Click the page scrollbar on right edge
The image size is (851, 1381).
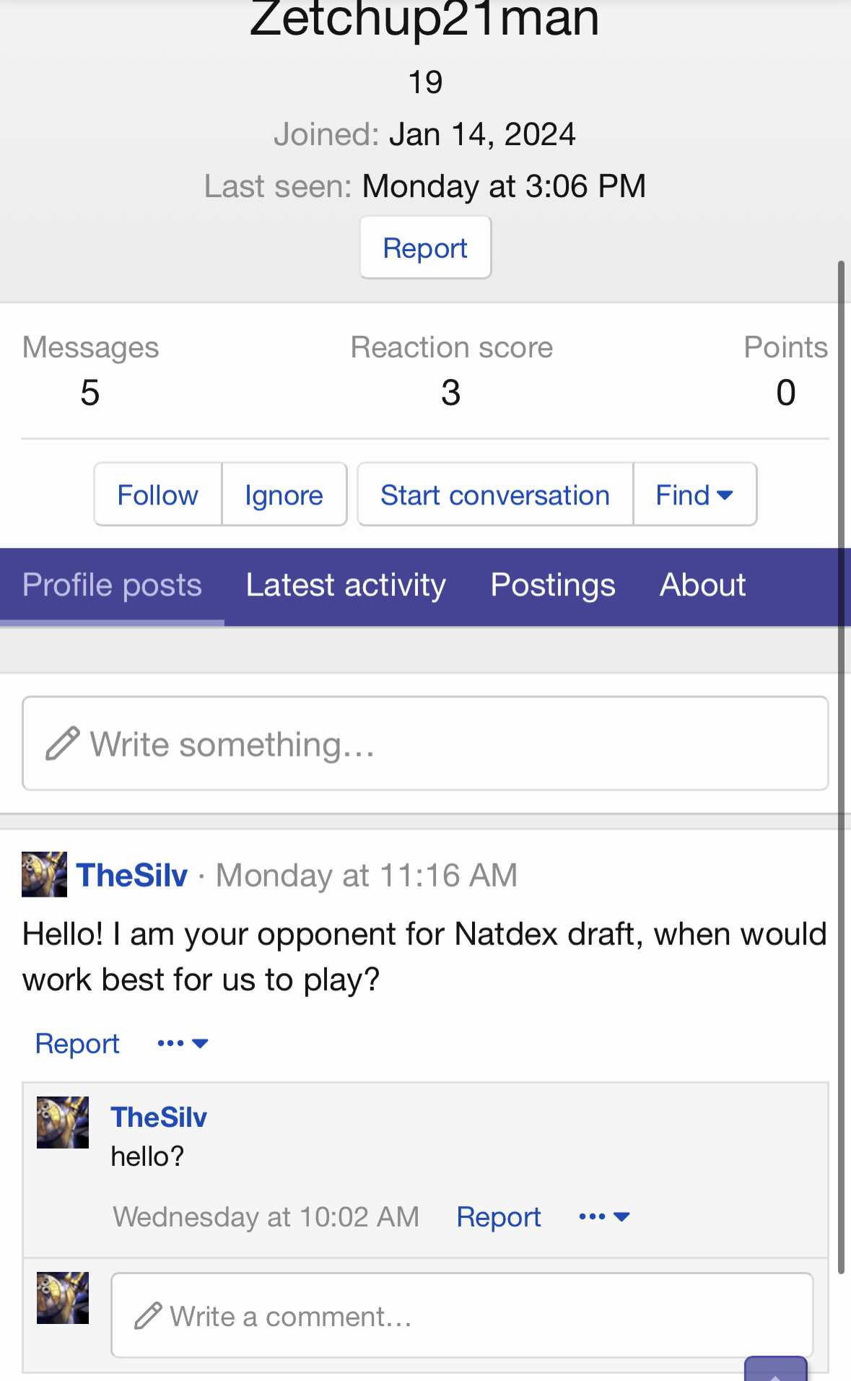(841, 765)
